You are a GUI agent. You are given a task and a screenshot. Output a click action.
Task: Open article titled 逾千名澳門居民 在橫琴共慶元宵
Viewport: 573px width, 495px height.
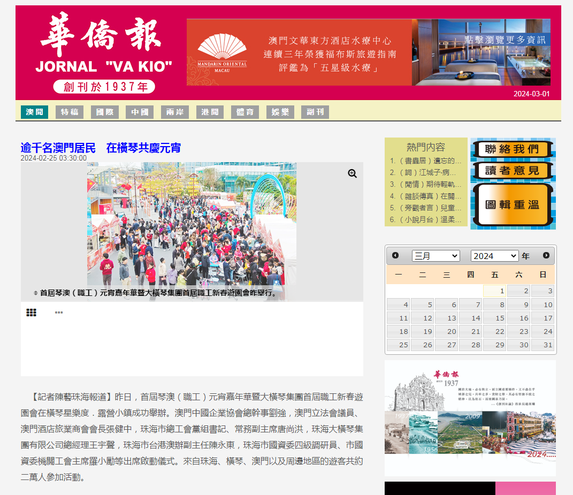[x=101, y=148]
